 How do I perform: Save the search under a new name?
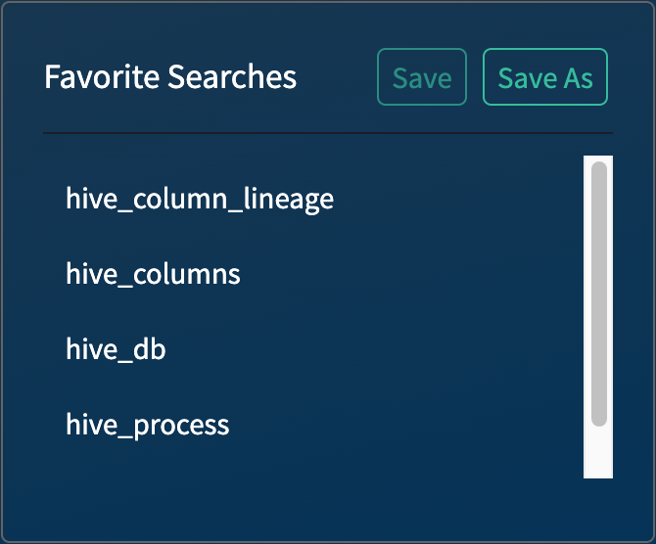[x=545, y=77]
